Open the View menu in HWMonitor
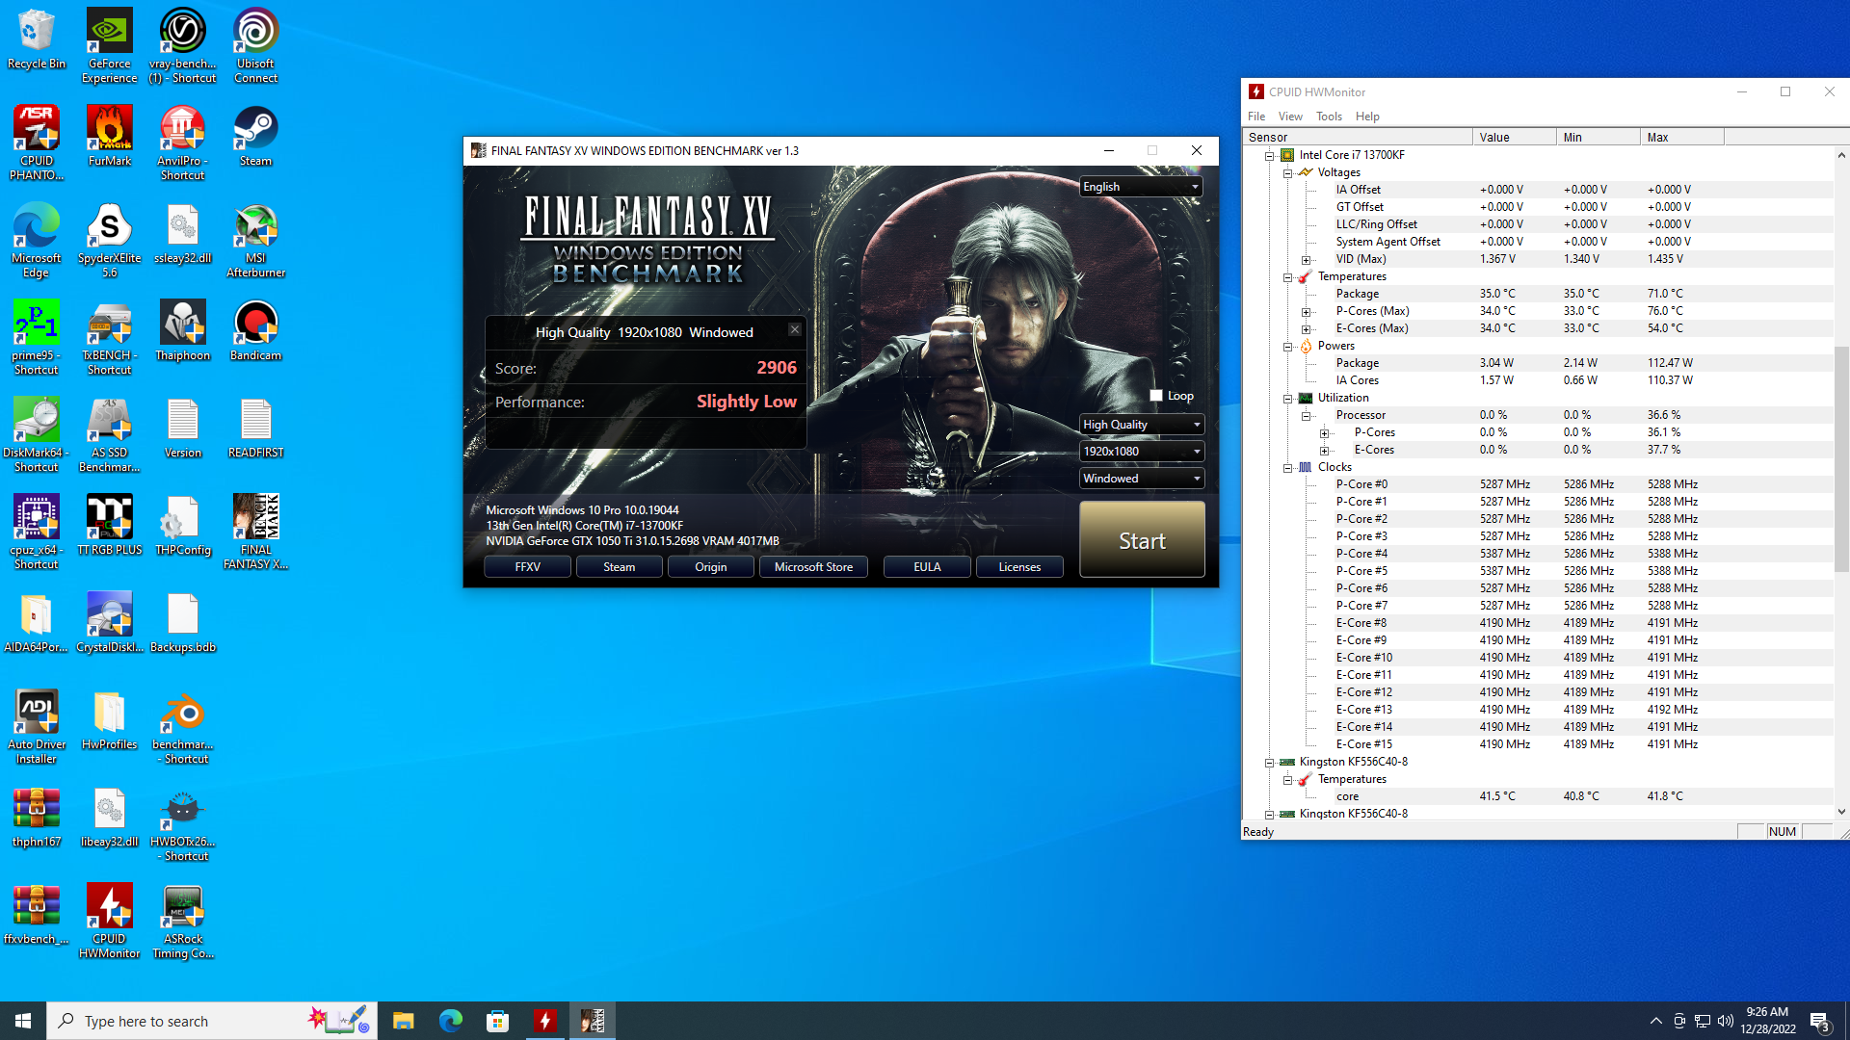The image size is (1850, 1040). pyautogui.click(x=1289, y=117)
